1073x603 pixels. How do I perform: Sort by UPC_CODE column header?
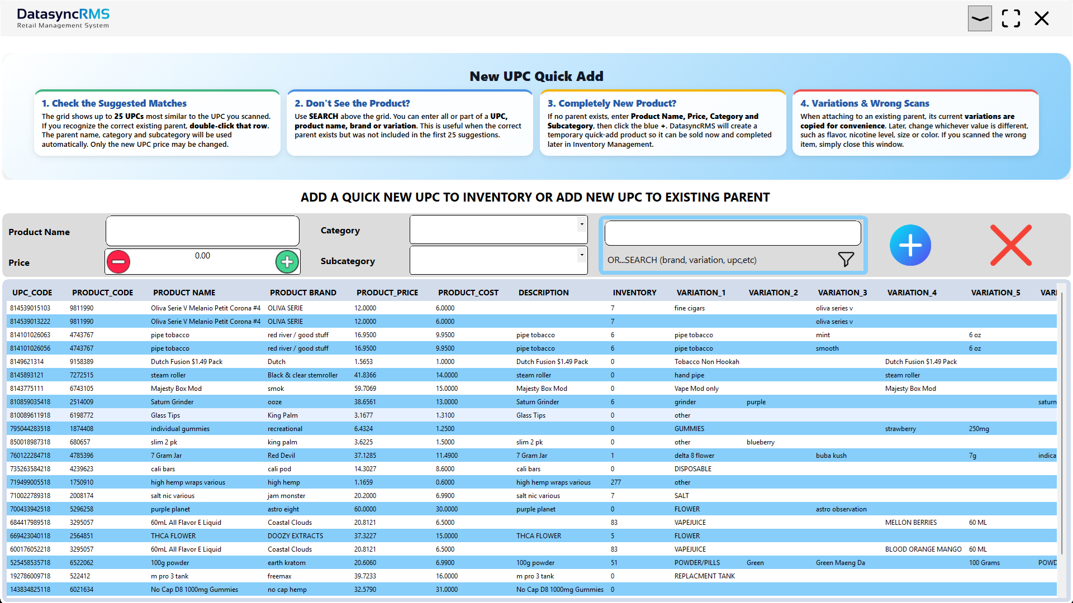click(32, 293)
